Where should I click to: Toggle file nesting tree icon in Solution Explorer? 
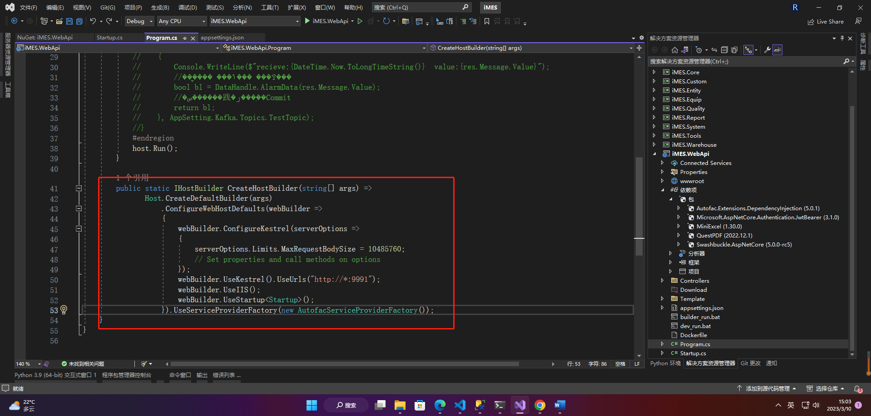748,50
